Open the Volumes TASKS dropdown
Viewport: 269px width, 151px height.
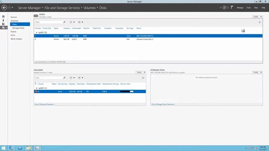[x=140, y=73]
